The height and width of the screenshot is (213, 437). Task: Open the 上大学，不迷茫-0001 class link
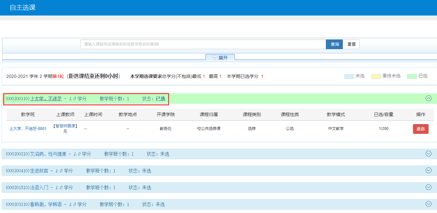click(28, 129)
